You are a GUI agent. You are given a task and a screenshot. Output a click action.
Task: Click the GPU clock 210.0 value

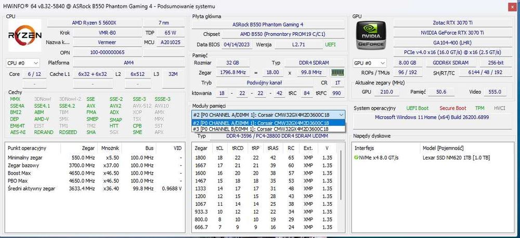[x=387, y=92]
